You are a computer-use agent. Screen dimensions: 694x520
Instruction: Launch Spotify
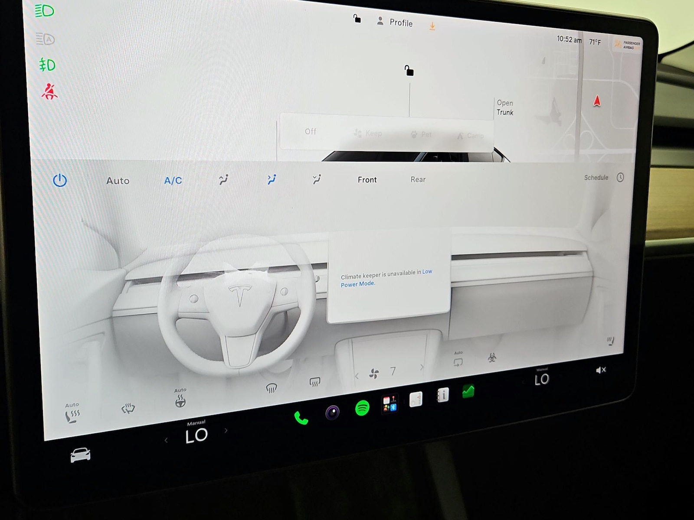tap(362, 408)
